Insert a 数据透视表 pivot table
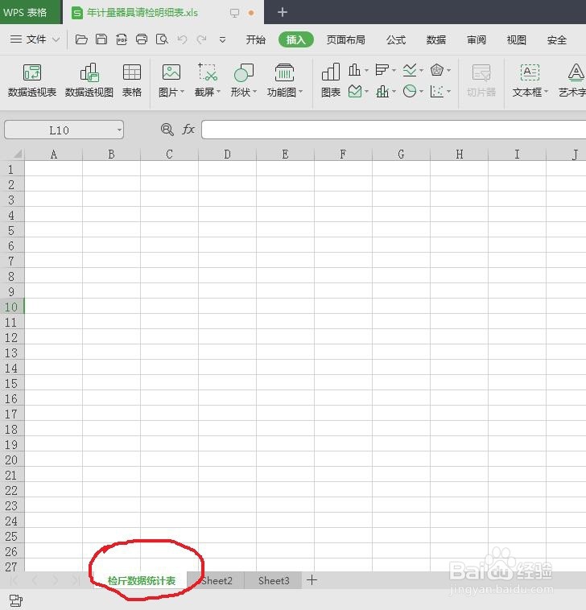Image resolution: width=586 pixels, height=610 pixels. tap(32, 80)
